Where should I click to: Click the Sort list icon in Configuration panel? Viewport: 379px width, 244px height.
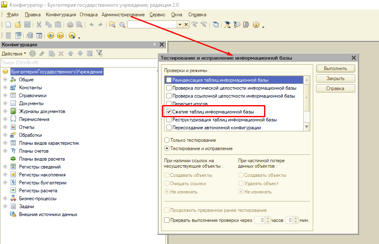(90, 53)
